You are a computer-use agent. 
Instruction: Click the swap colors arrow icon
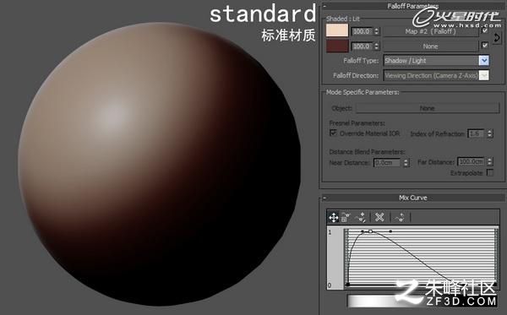pos(497,38)
